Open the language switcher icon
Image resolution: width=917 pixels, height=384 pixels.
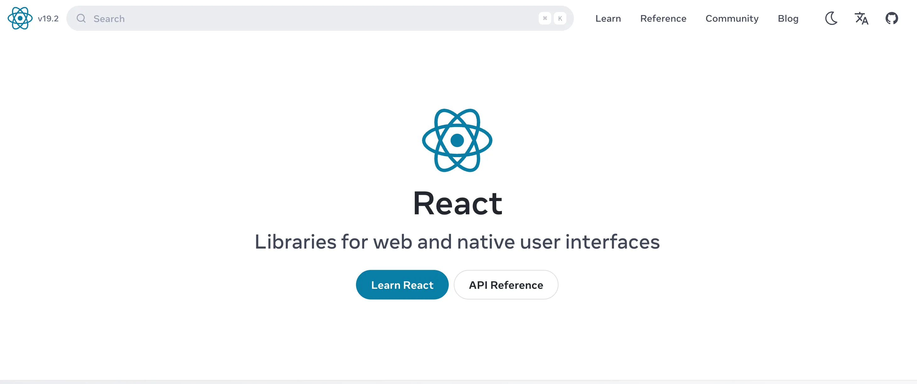pyautogui.click(x=861, y=19)
